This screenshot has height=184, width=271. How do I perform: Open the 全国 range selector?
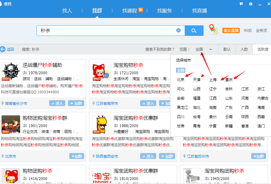point(199,49)
